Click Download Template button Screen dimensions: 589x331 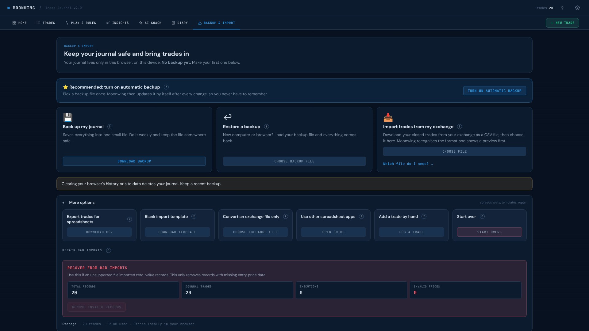tap(177, 232)
